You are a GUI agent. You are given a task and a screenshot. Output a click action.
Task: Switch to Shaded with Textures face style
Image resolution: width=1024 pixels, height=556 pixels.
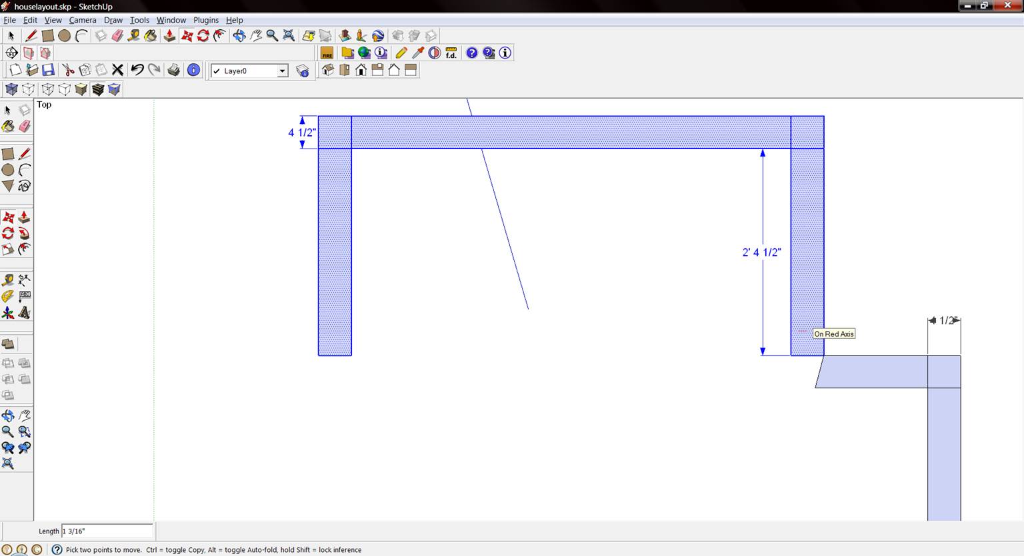(x=98, y=89)
